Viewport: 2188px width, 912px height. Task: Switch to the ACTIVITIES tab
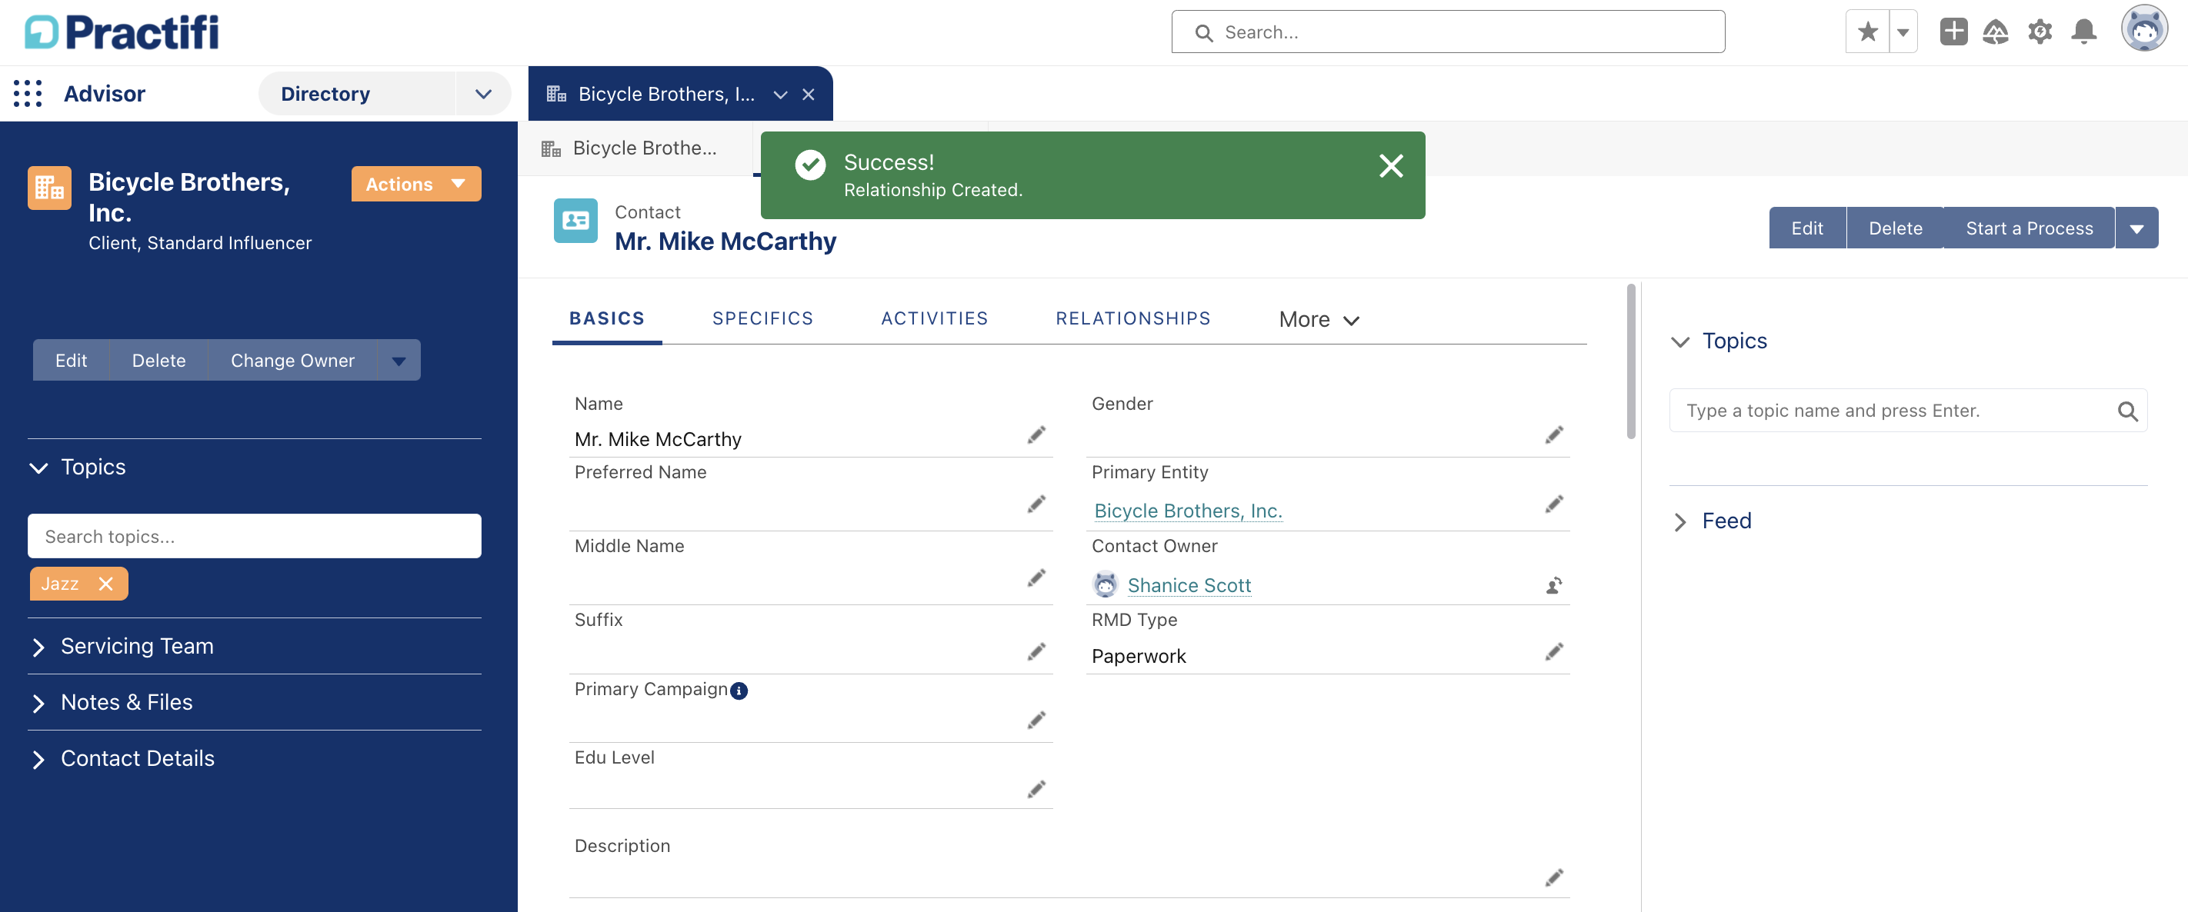tap(934, 319)
